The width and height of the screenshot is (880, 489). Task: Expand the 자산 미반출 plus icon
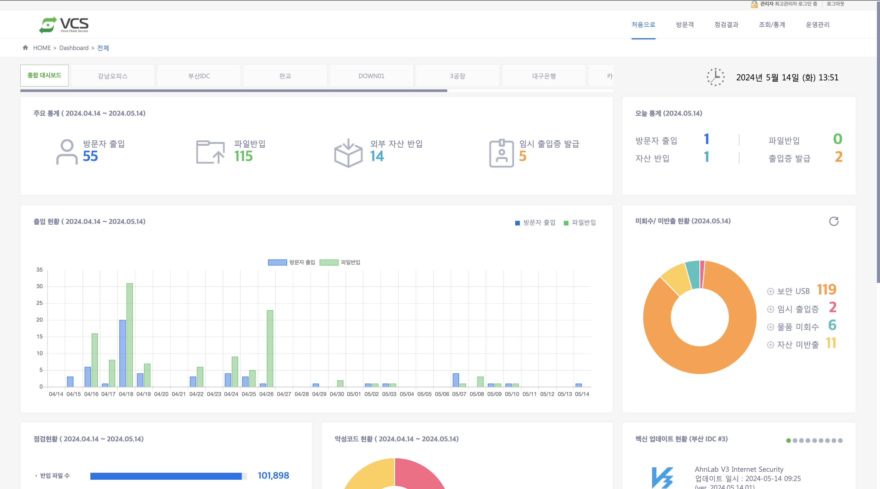(770, 345)
